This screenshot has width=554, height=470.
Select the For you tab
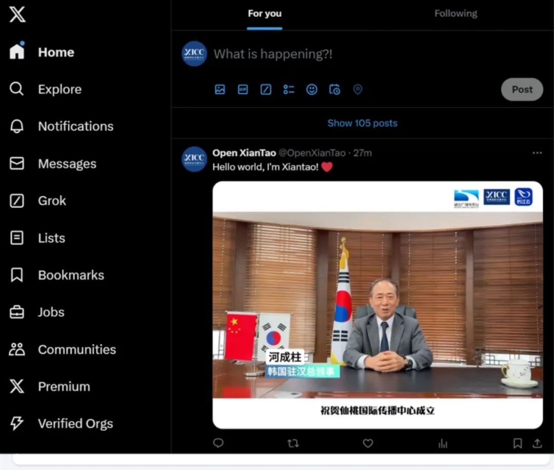pyautogui.click(x=265, y=14)
